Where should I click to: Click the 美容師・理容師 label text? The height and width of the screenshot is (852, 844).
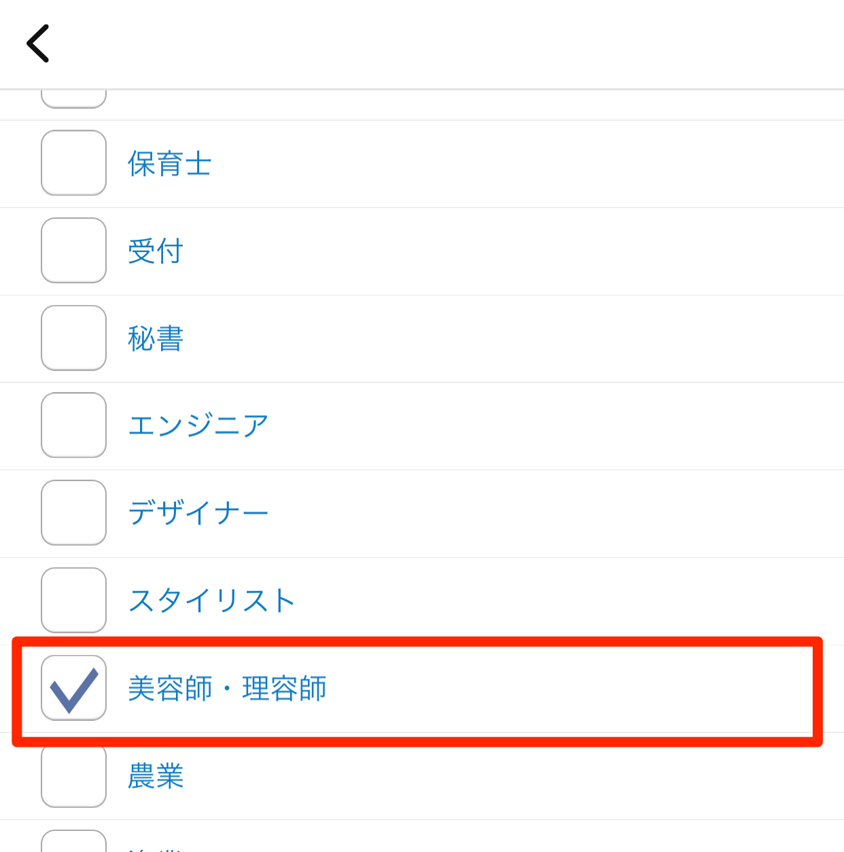[227, 688]
